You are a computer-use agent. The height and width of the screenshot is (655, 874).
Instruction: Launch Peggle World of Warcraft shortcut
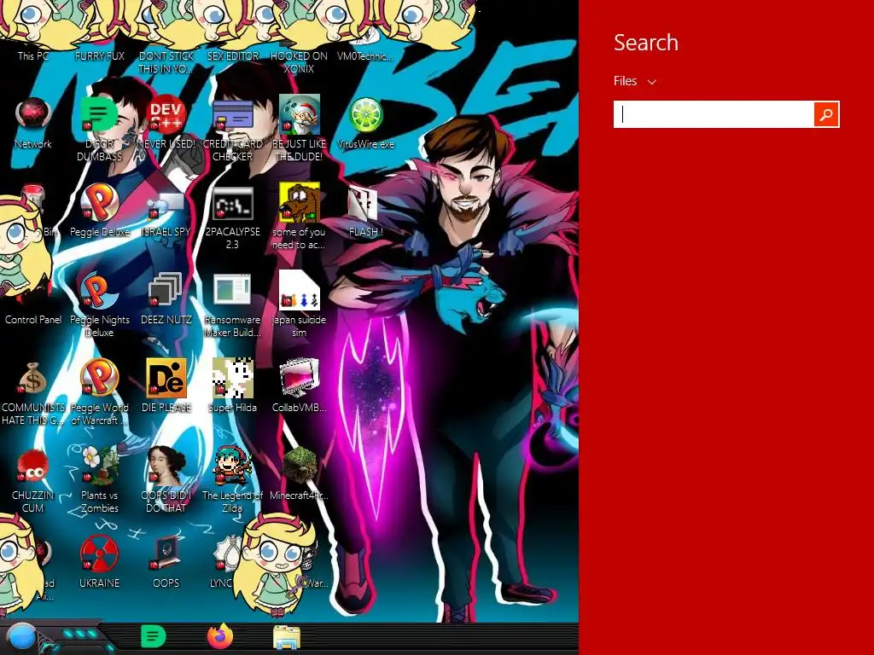pos(99,379)
